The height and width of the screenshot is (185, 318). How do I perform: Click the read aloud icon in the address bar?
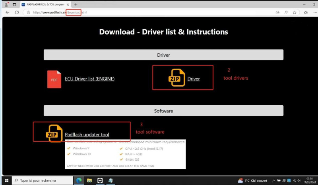coord(286,12)
